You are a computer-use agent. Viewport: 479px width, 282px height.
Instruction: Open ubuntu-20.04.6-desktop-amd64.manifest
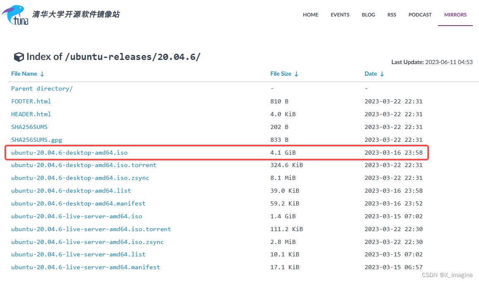[x=78, y=203]
